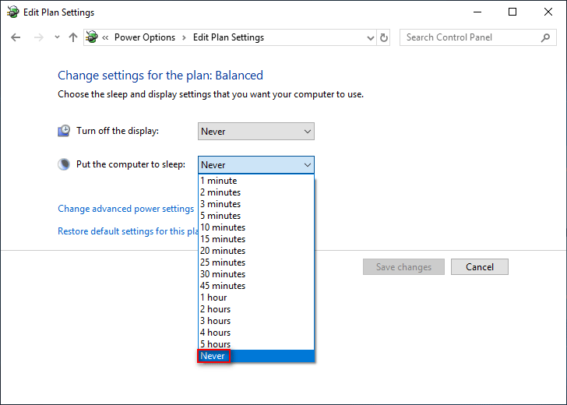Click the display monitor icon
The image size is (567, 405).
tap(64, 131)
